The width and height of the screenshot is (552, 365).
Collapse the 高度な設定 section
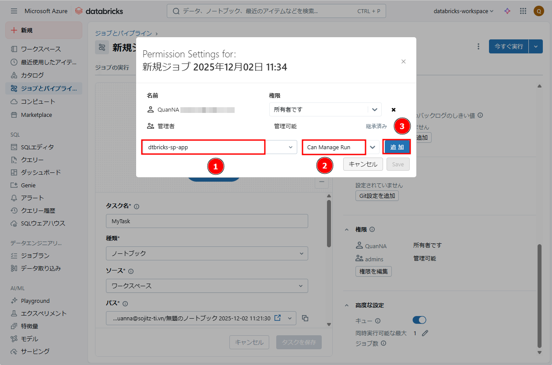click(x=347, y=305)
